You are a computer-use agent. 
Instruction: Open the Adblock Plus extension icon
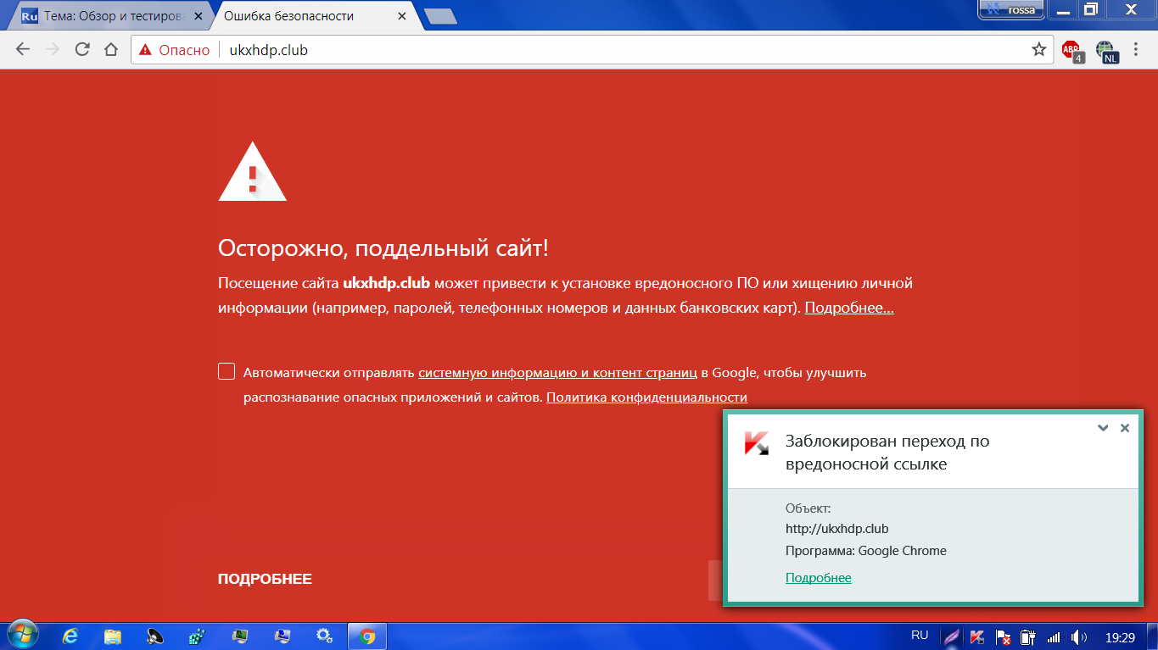pyautogui.click(x=1072, y=51)
